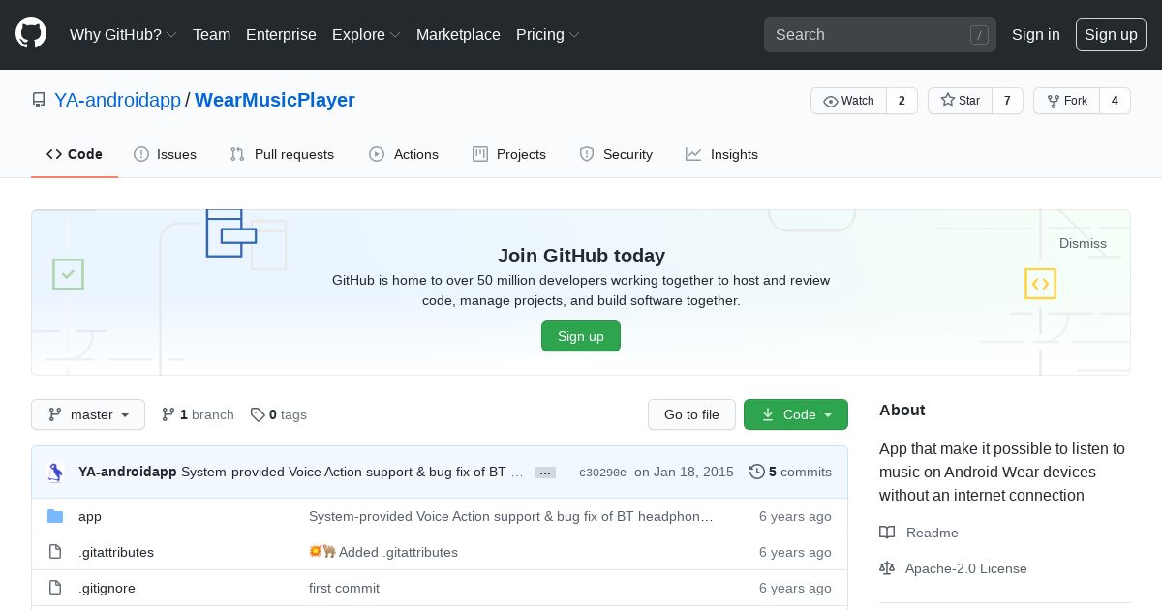Click the slash shortcut icon in the search box

(979, 35)
